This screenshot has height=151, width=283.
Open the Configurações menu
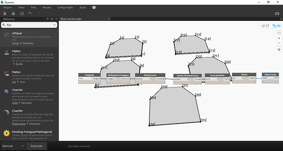(65, 7)
